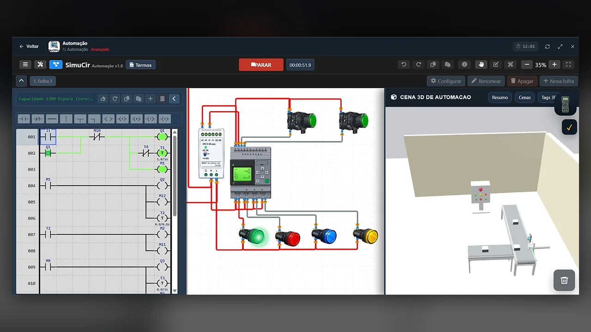Click the ladder editor vertical scrollbar
This screenshot has height=332, width=591.
(x=175, y=176)
